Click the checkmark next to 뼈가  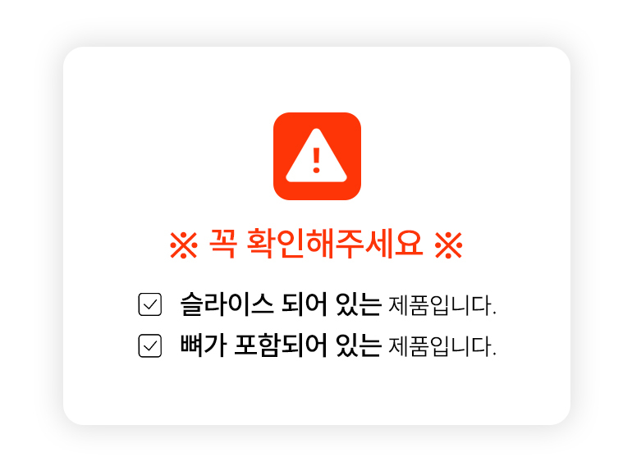[x=150, y=345]
